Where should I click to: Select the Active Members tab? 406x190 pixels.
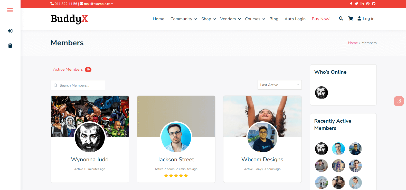(x=72, y=69)
